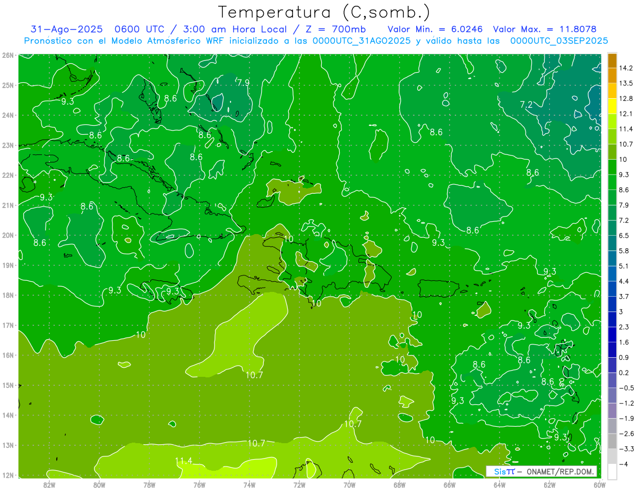Click the 76W longitude axis label
Image resolution: width=637 pixels, height=492 pixels.
click(x=200, y=485)
